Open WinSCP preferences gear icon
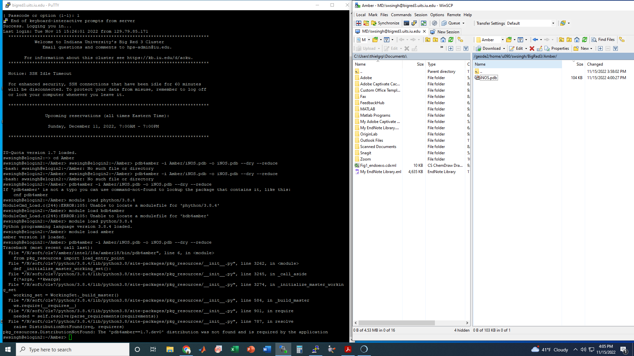Viewport: 634px width, 356px height. click(435, 23)
